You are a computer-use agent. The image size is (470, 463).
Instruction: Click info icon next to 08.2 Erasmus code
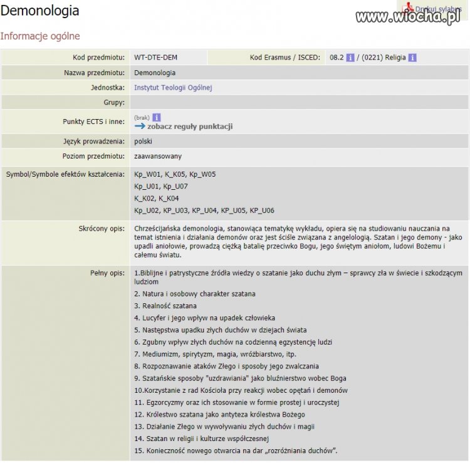(350, 58)
